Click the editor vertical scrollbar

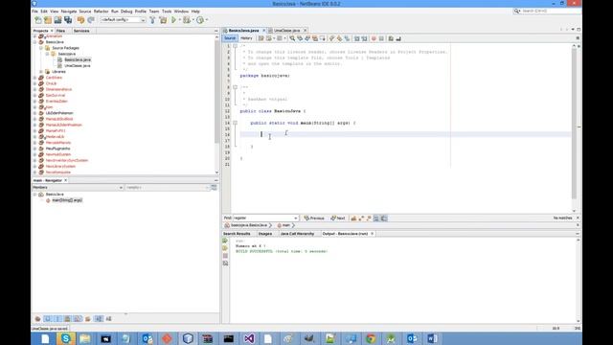(x=574, y=124)
